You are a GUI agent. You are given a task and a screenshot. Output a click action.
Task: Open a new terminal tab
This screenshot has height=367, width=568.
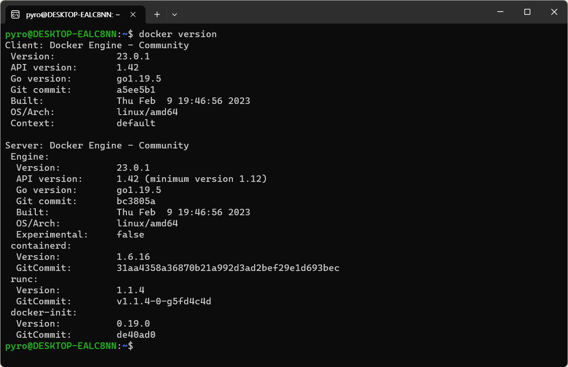(x=157, y=14)
